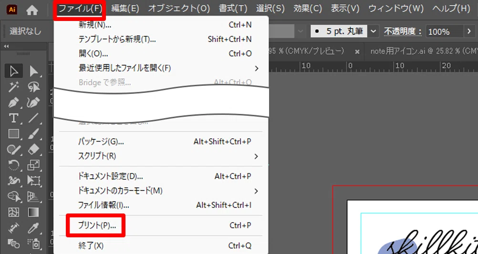Close the CMYK/プレビュー document tab
This screenshot has height=254, width=478.
pyautogui.click(x=357, y=52)
